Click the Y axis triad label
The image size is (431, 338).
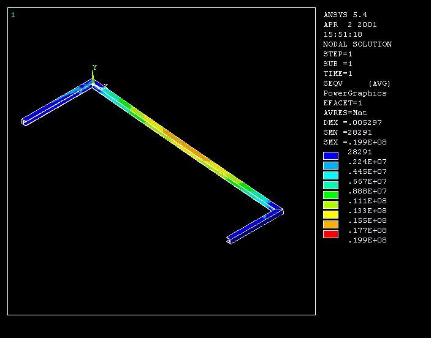point(94,67)
